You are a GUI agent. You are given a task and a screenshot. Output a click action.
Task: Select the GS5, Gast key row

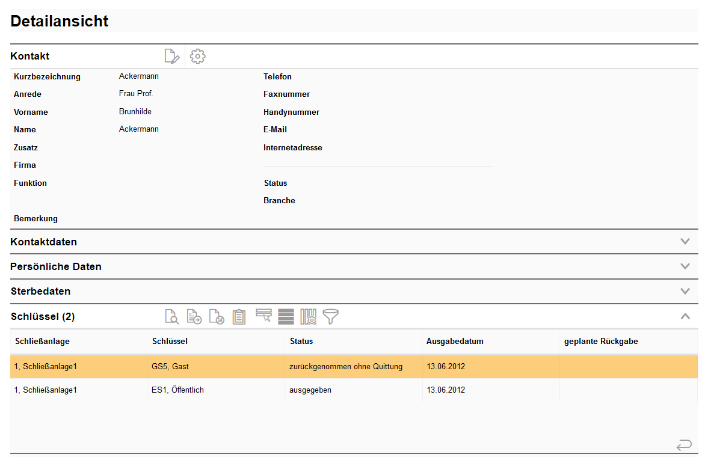pos(171,366)
